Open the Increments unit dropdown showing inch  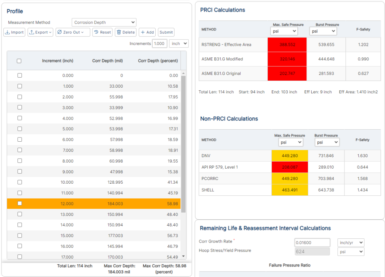pos(179,43)
